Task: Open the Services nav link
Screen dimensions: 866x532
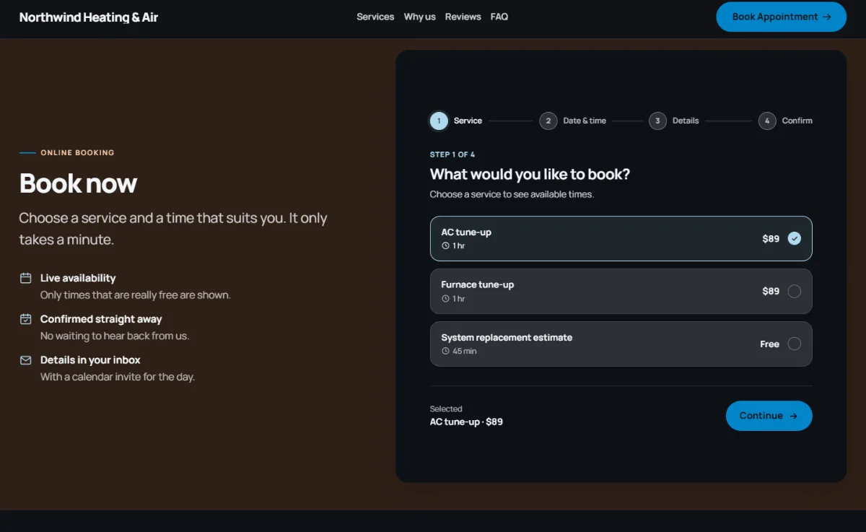Action: [x=375, y=17]
